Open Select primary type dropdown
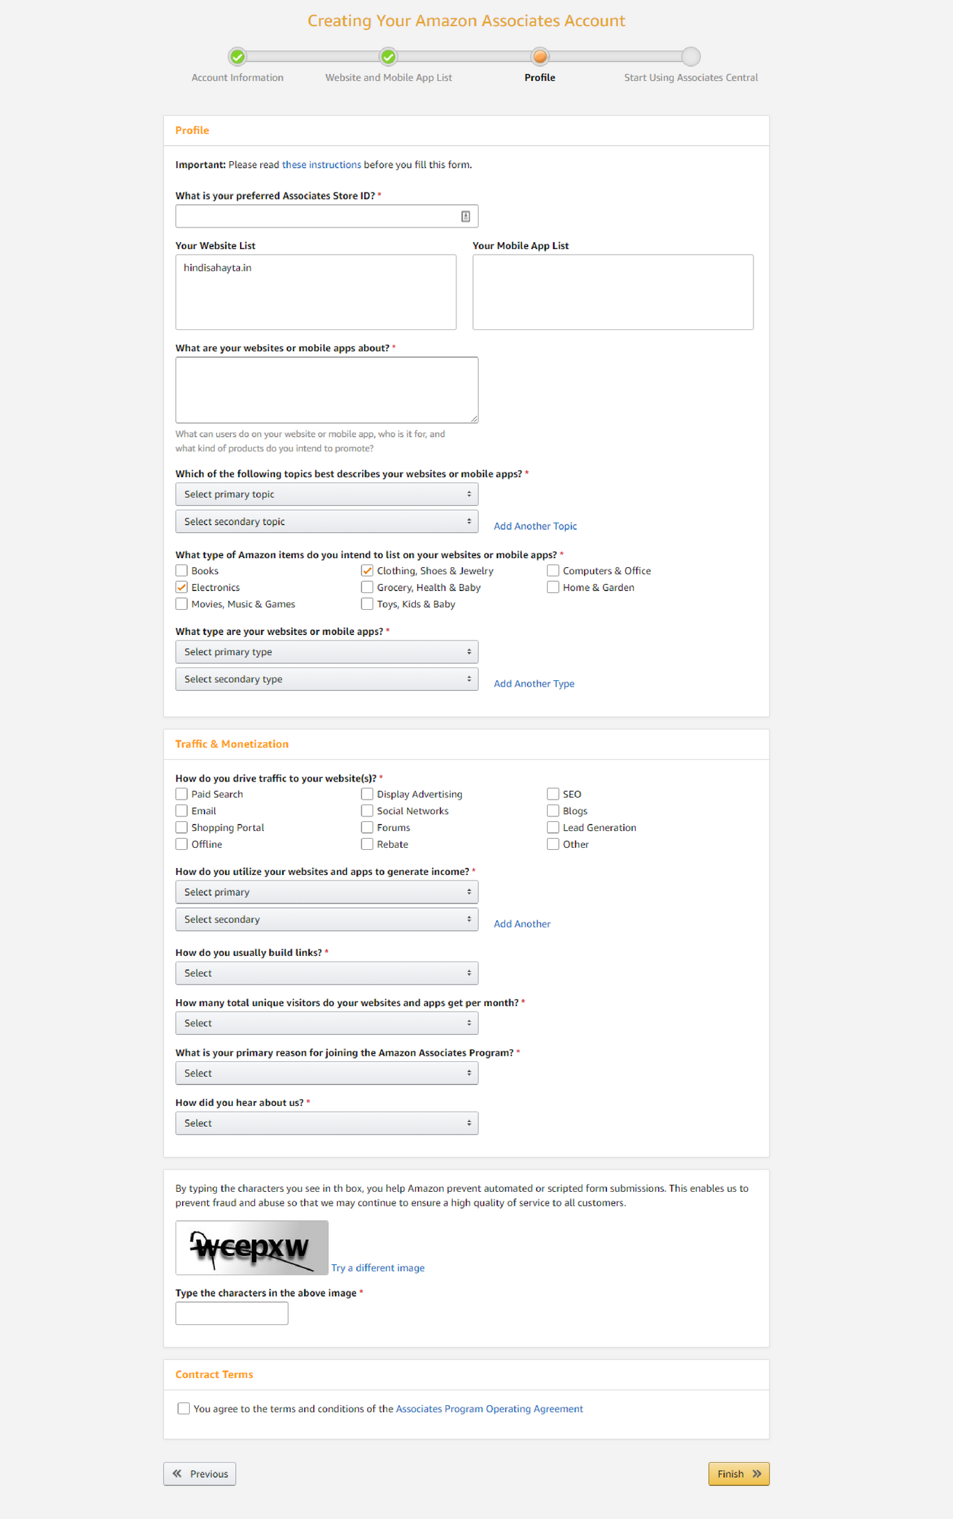Viewport: 953px width, 1519px height. [327, 652]
